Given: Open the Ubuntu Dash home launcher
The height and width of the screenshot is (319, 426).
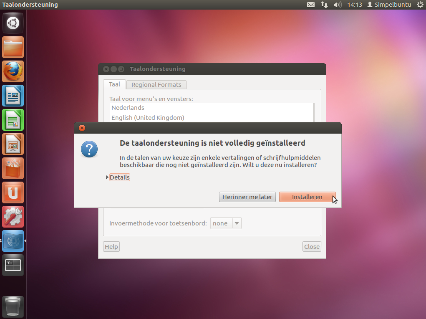Looking at the screenshot, I should [13, 23].
